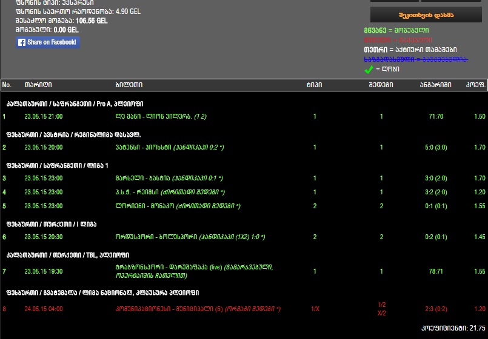This screenshot has width=488, height=339.
Task: Click the orange შეკითხვის დასმა button
Action: point(426,15)
